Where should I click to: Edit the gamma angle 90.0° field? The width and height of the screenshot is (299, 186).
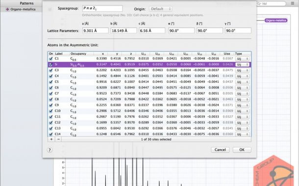[x=238, y=31]
